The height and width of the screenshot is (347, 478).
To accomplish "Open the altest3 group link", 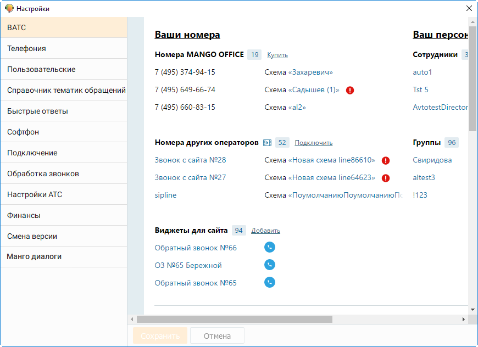I will 424,177.
